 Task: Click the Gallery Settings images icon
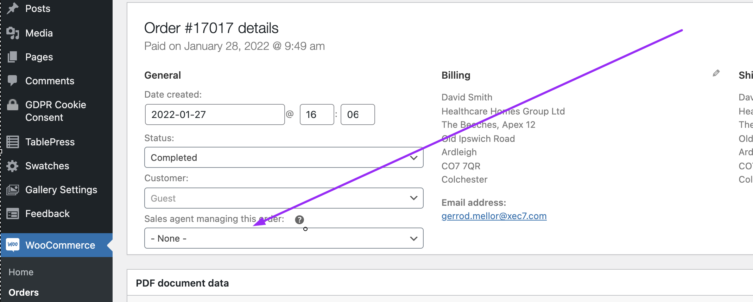[13, 190]
